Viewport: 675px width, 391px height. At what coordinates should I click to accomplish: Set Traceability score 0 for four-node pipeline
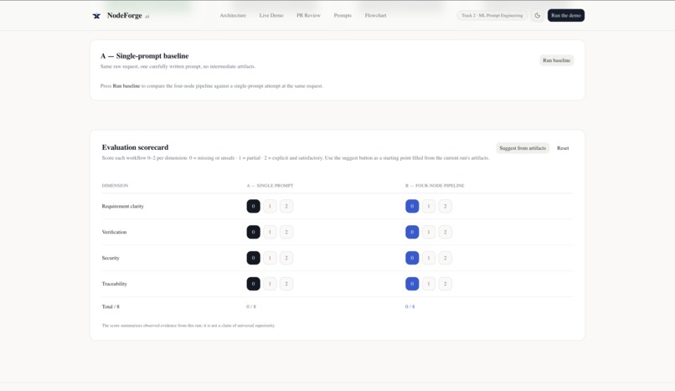(412, 284)
